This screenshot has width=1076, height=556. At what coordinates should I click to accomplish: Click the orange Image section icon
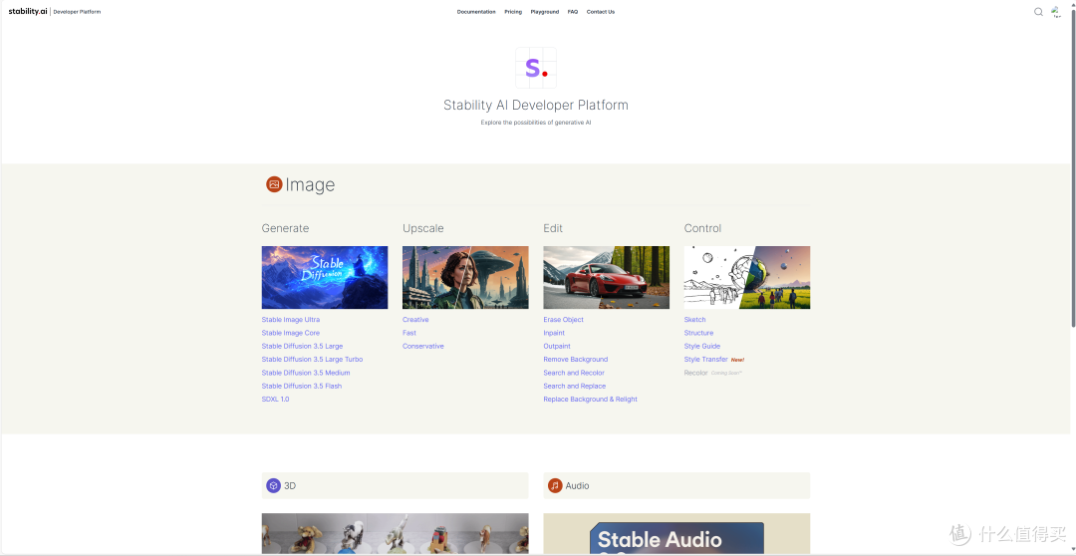coord(274,184)
